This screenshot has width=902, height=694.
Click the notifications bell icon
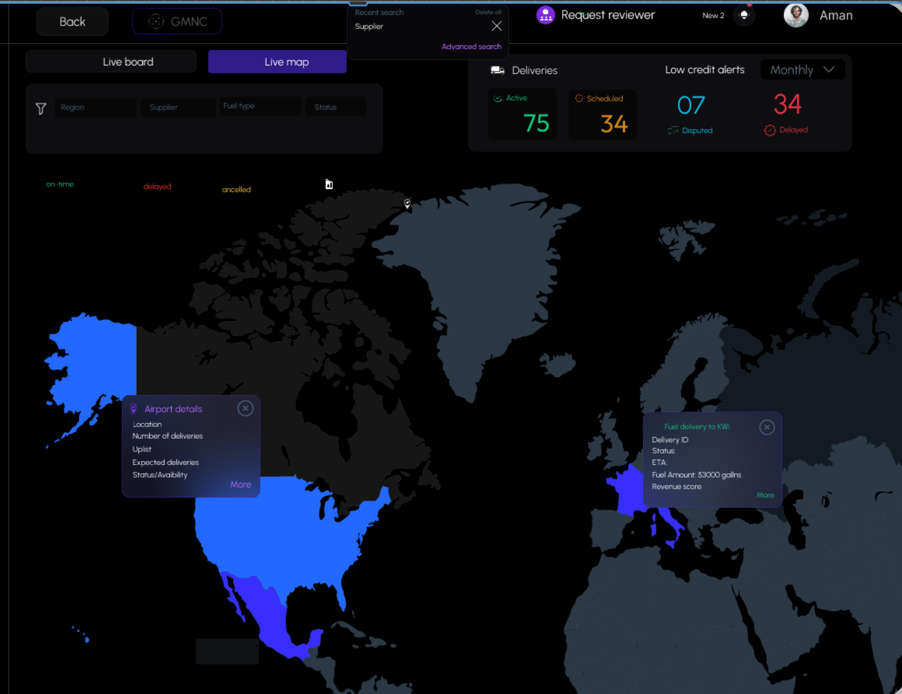click(x=745, y=15)
